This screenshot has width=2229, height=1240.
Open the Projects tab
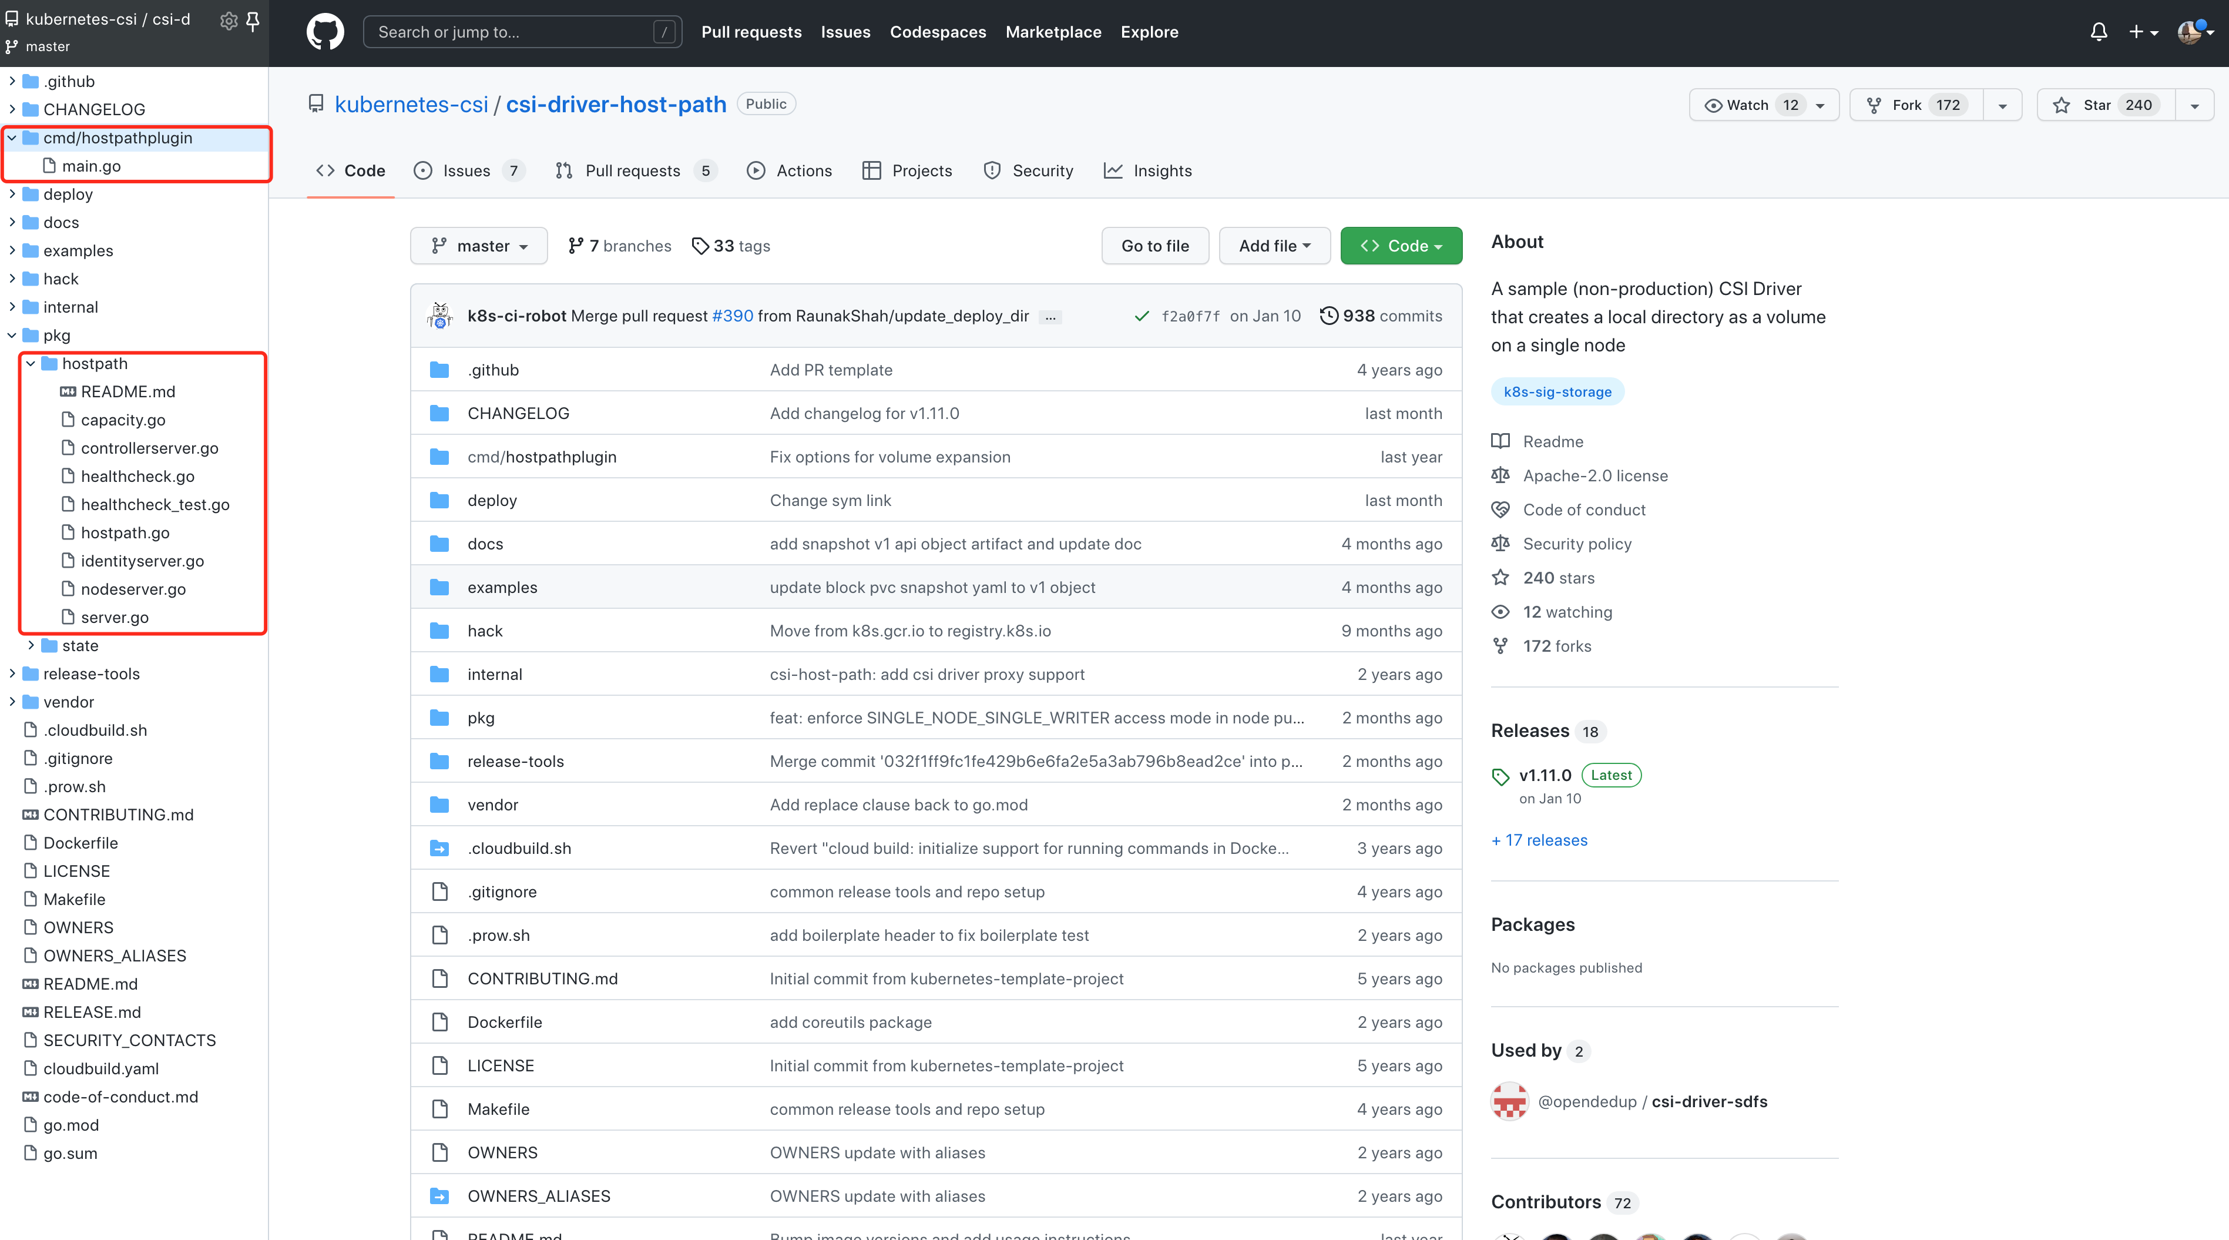[907, 170]
